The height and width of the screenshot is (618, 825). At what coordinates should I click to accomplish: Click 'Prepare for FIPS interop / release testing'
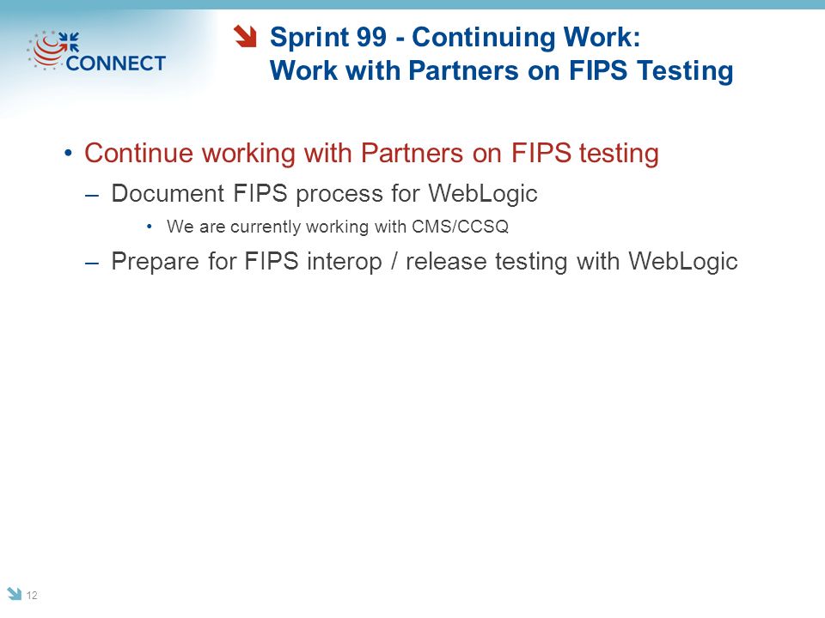(x=339, y=261)
